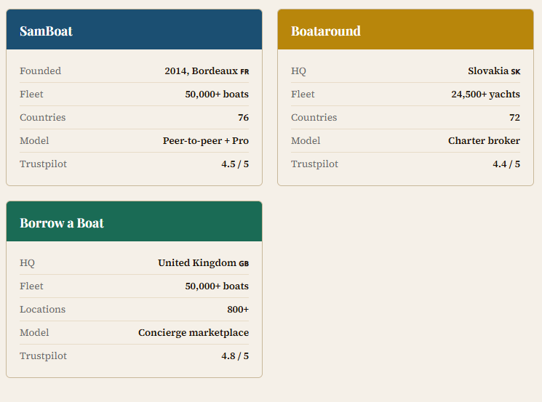Select Borrow a Boat's 4.8 / 5 rating
542x402 pixels.
pos(235,356)
